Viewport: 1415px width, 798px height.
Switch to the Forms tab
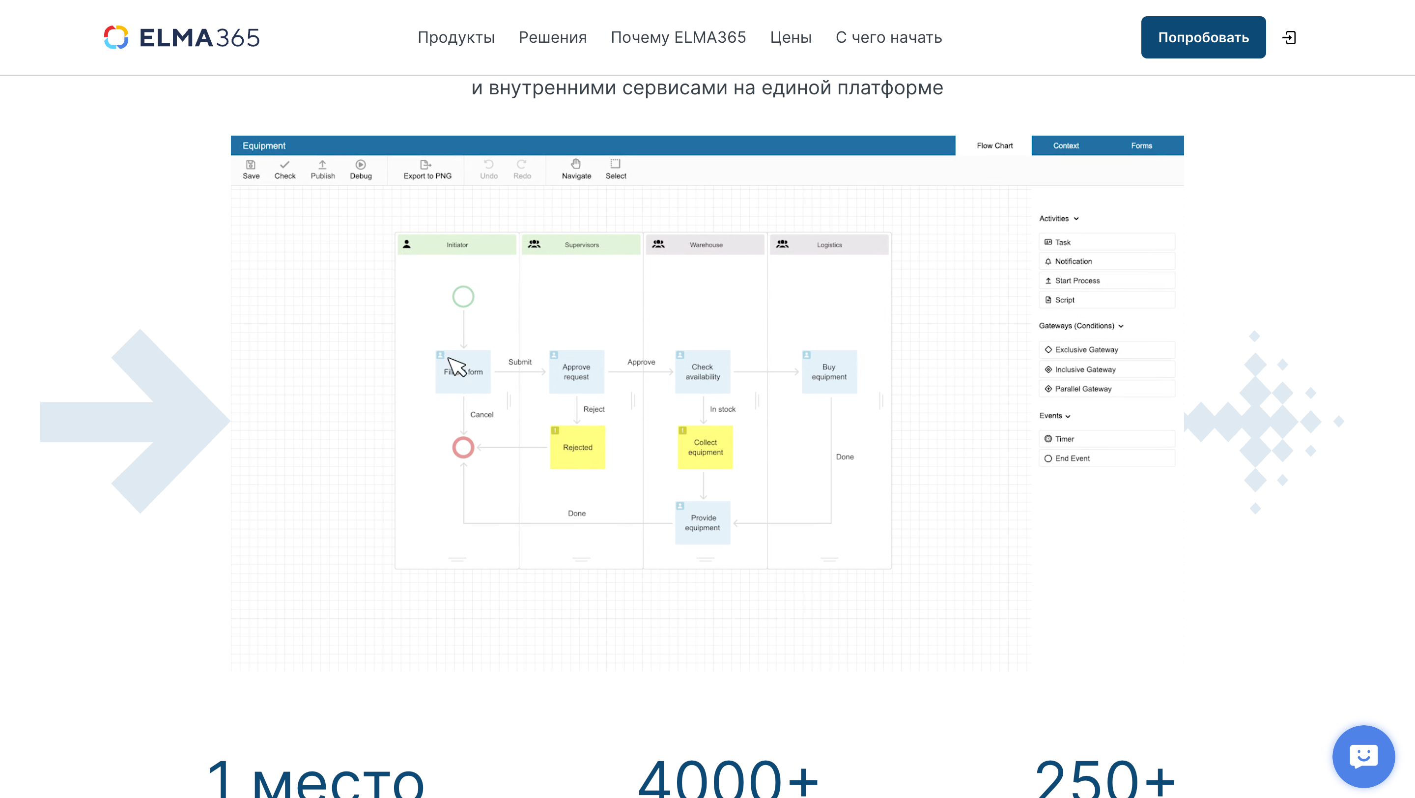coord(1141,145)
